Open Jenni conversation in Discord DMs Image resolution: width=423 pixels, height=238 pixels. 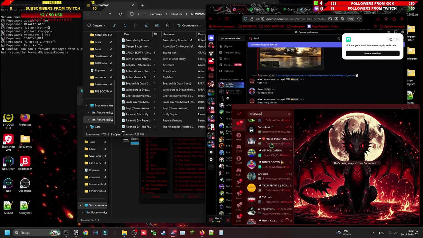pyautogui.click(x=231, y=85)
